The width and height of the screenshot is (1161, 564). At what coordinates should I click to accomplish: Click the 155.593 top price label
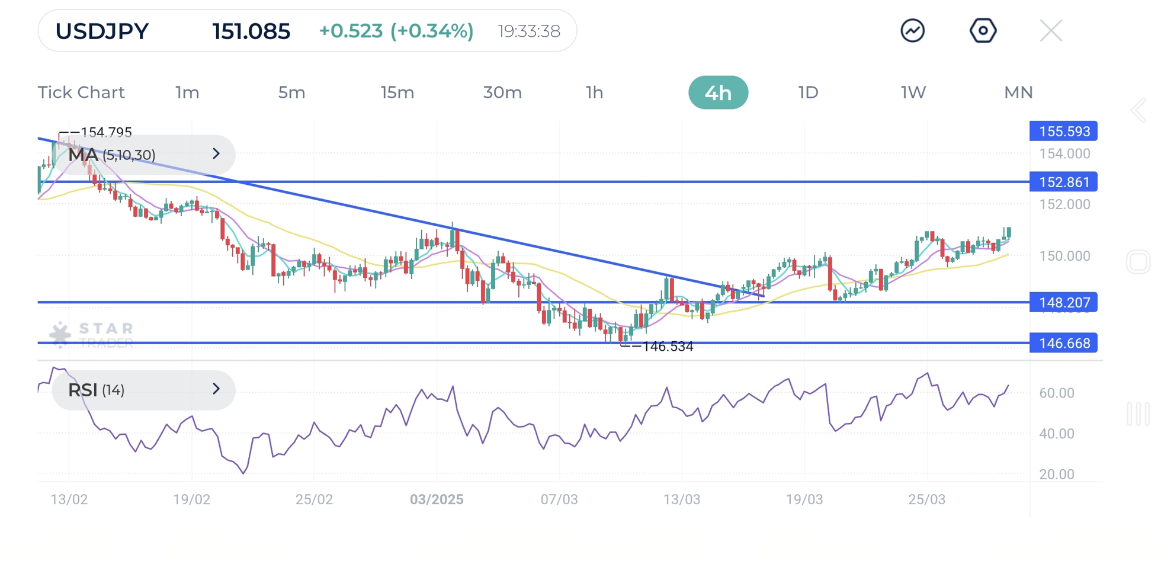[x=1063, y=131]
